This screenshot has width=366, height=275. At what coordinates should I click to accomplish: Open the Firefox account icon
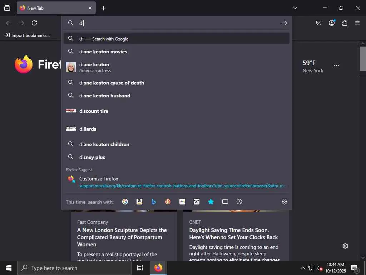[332, 23]
